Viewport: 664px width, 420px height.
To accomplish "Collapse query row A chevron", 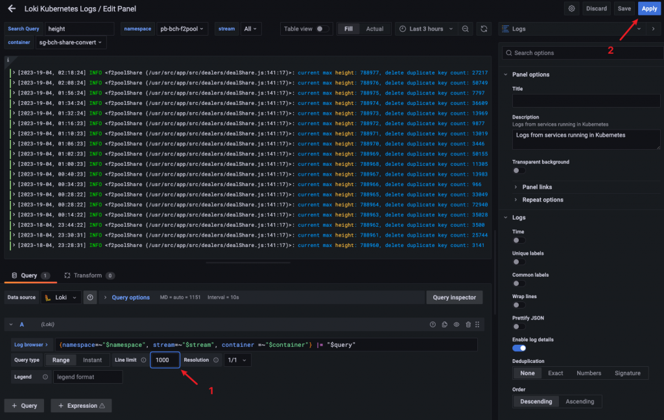I will point(10,324).
